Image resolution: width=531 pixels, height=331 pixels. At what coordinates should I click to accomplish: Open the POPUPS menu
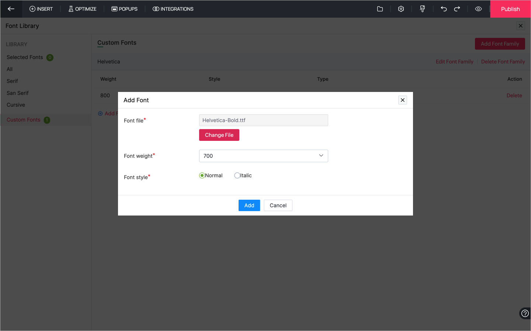tap(124, 9)
